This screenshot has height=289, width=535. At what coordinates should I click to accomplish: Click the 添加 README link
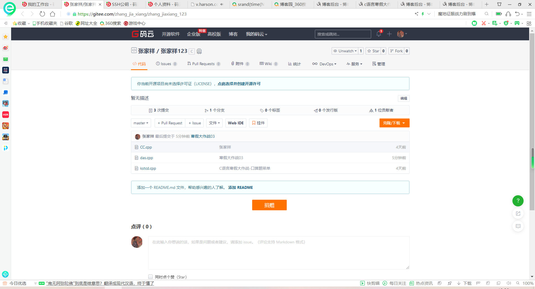tap(240, 187)
